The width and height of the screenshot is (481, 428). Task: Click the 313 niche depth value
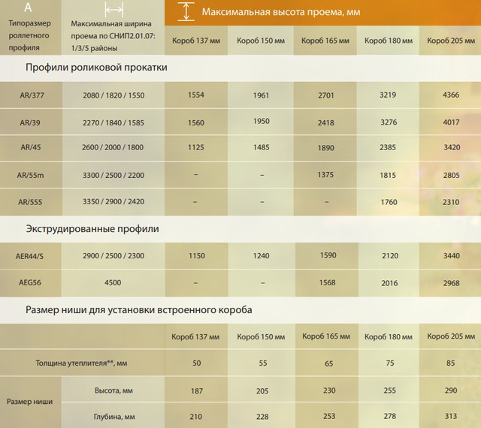click(452, 416)
